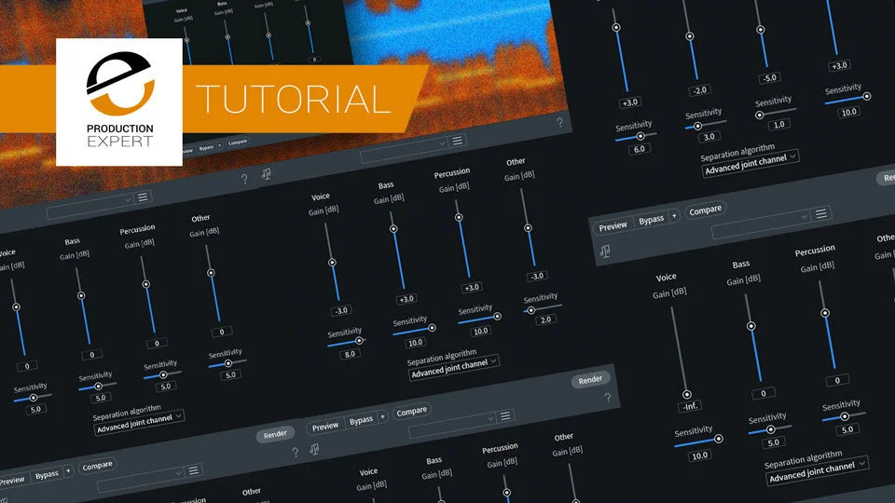Open hamburger menu icon below the center Compare button

(505, 415)
